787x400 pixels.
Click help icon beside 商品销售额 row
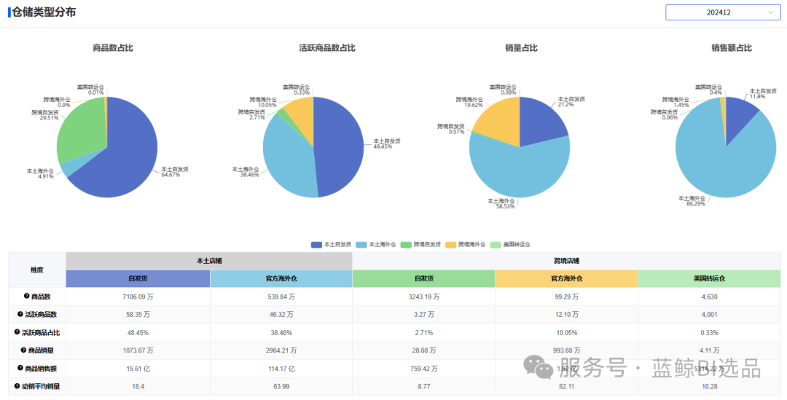click(x=20, y=369)
